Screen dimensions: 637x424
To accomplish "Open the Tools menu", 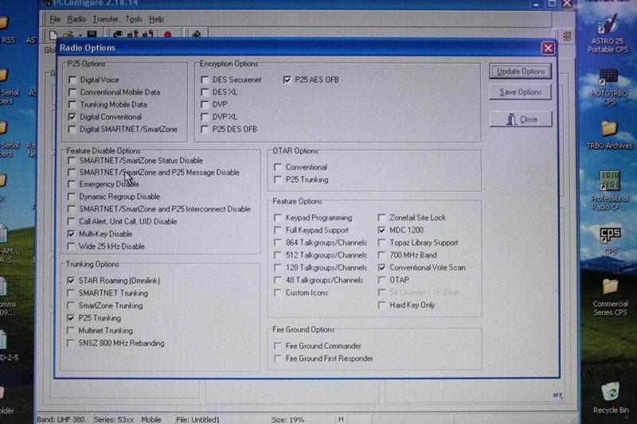I will [134, 18].
